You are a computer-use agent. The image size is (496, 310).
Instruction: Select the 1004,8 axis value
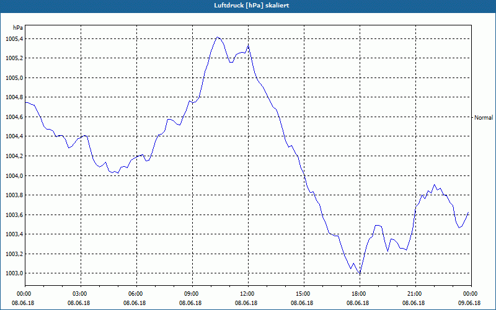[14, 97]
